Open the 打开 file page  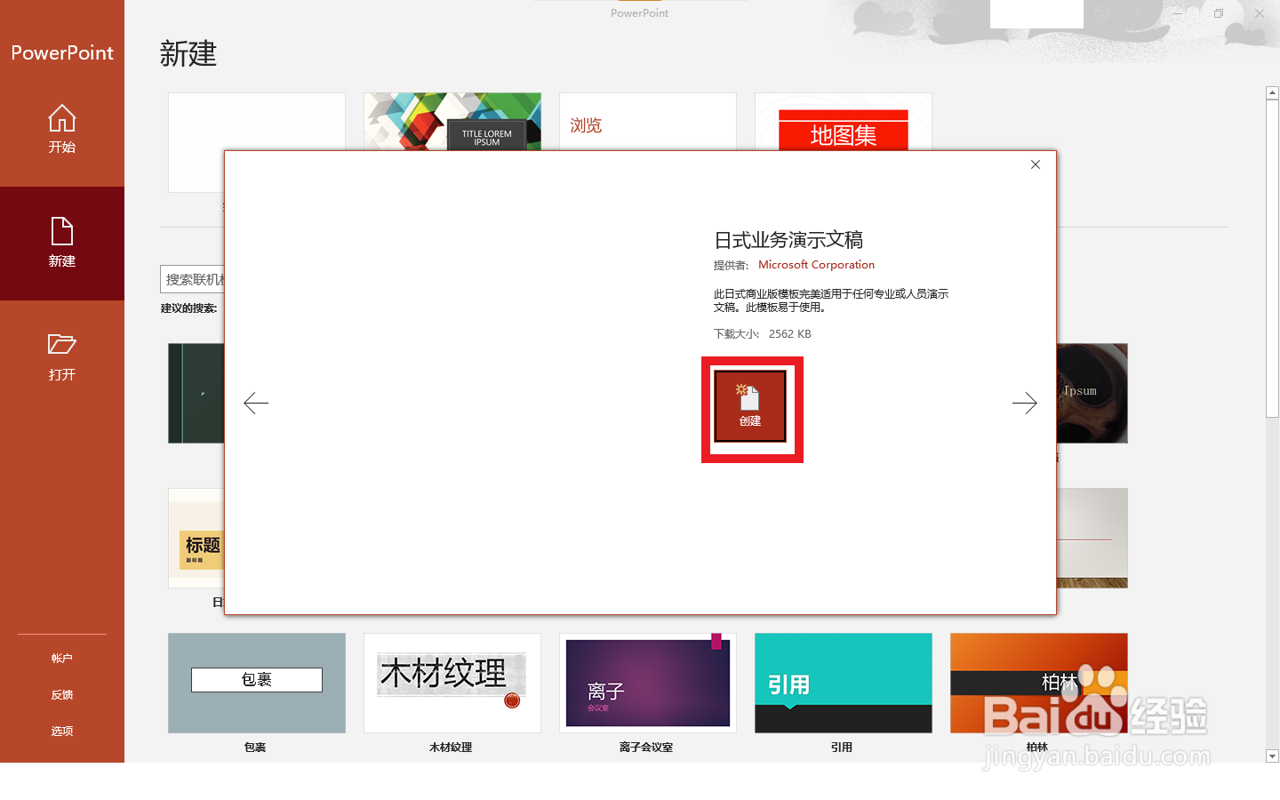pyautogui.click(x=62, y=357)
